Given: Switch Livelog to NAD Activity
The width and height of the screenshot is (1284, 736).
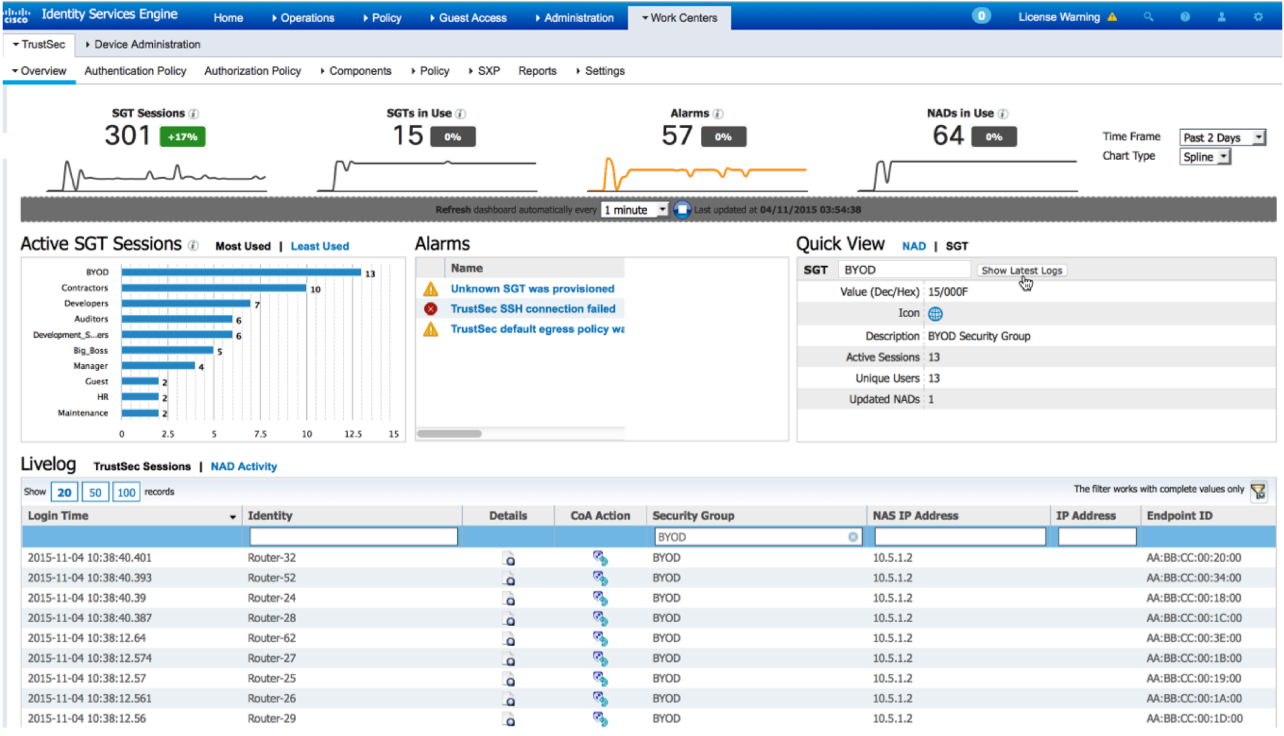Looking at the screenshot, I should pos(244,466).
